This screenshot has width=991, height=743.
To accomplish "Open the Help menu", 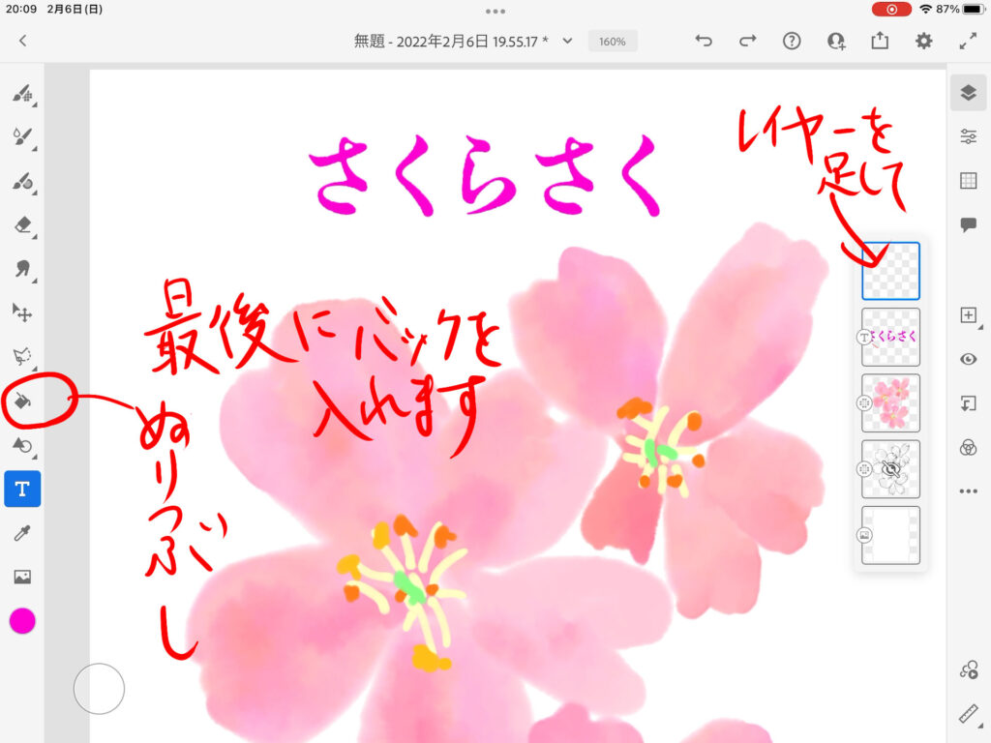I will (792, 41).
